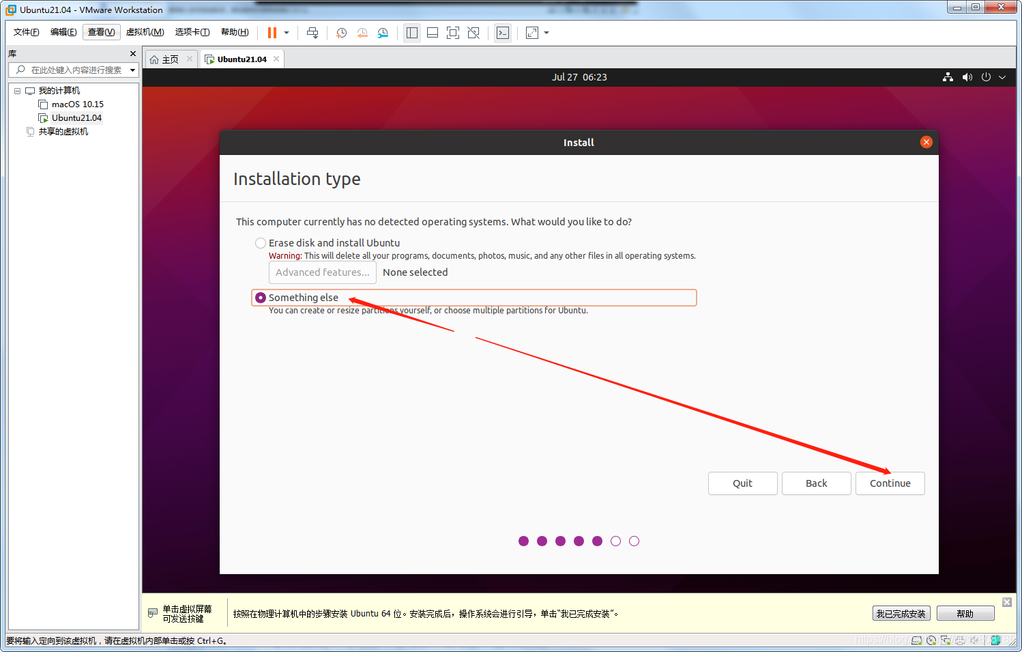Viewport: 1022px width, 652px height.
Task: Toggle the thumbnail bar view icon
Action: [433, 33]
